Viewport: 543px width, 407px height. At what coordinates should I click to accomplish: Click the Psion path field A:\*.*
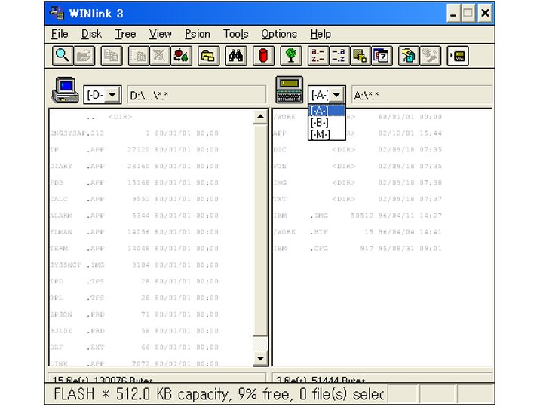[422, 95]
